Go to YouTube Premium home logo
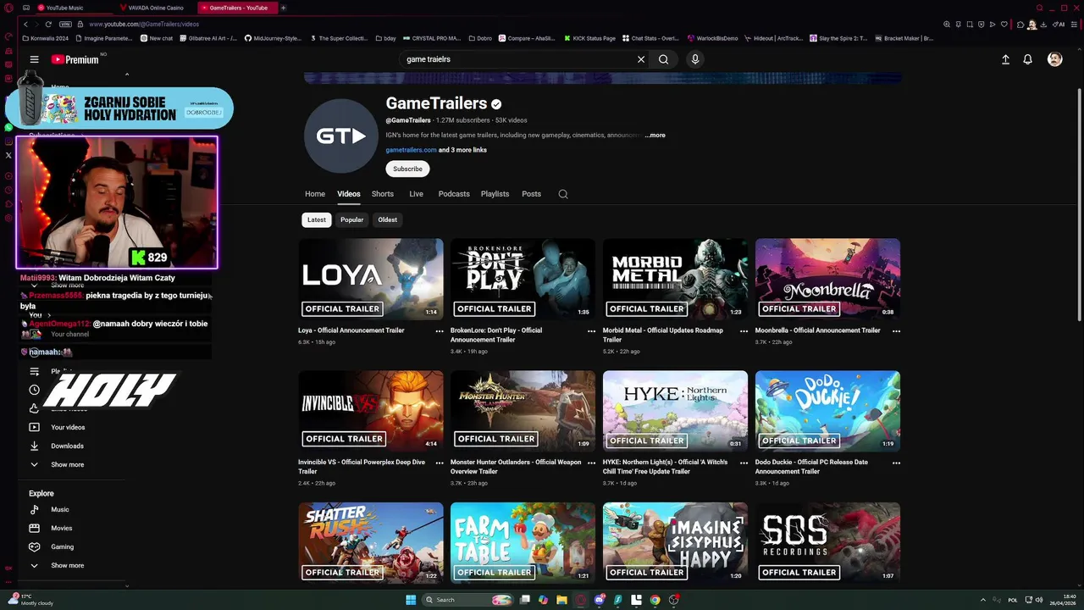 [75, 59]
